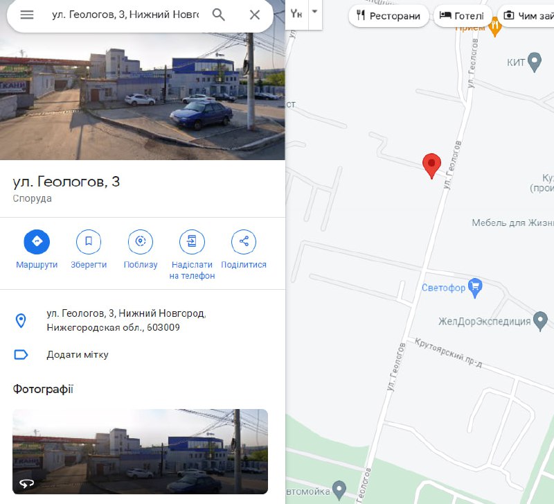Share the location with Поділитися icon
This screenshot has width=554, height=504.
pyautogui.click(x=244, y=242)
